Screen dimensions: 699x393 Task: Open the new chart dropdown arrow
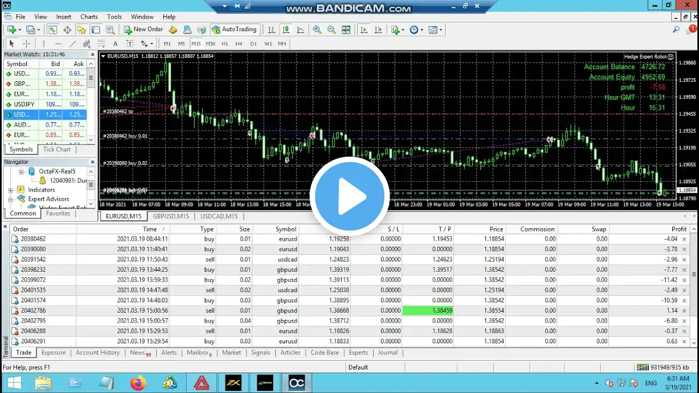20,30
